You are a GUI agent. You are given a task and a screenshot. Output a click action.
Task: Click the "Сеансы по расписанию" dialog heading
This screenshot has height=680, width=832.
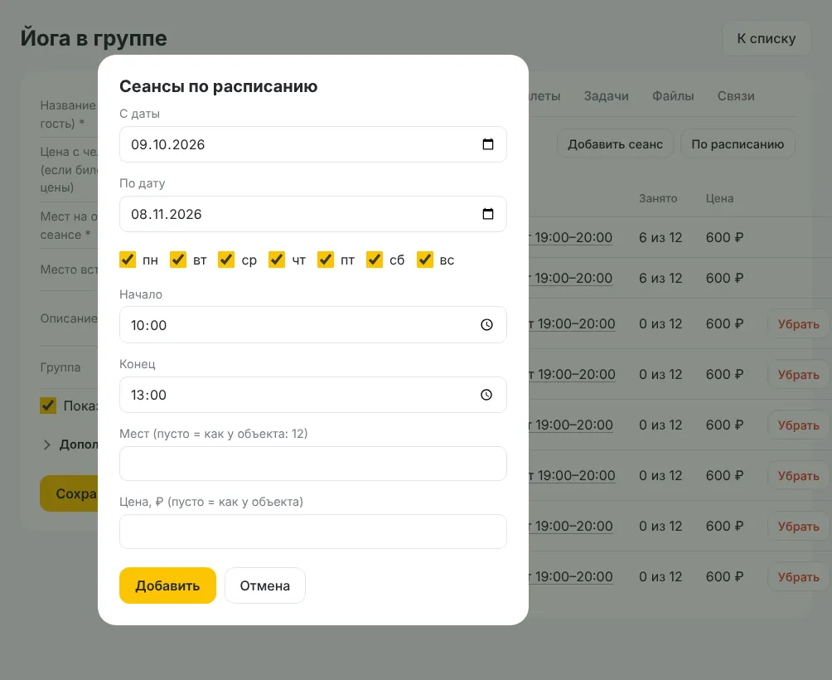219,86
